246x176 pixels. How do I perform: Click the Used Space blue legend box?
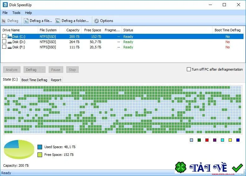[x=40, y=147]
